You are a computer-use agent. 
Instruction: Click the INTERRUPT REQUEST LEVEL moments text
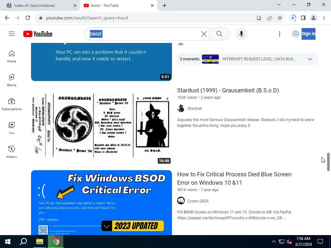tap(259, 59)
